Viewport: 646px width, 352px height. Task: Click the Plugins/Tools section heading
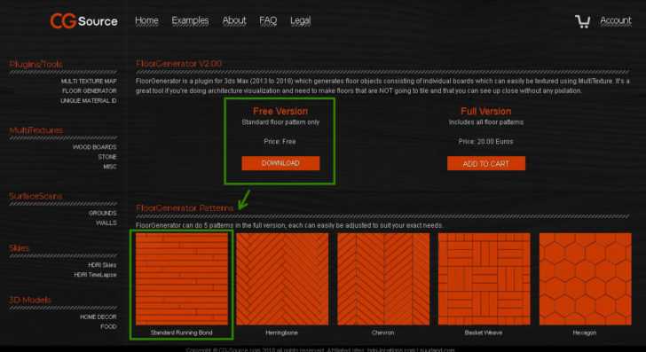point(35,64)
